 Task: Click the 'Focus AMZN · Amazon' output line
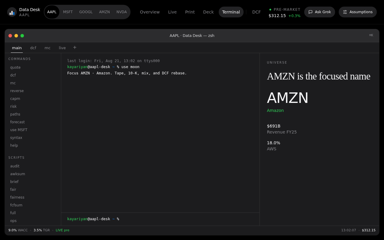click(x=127, y=73)
